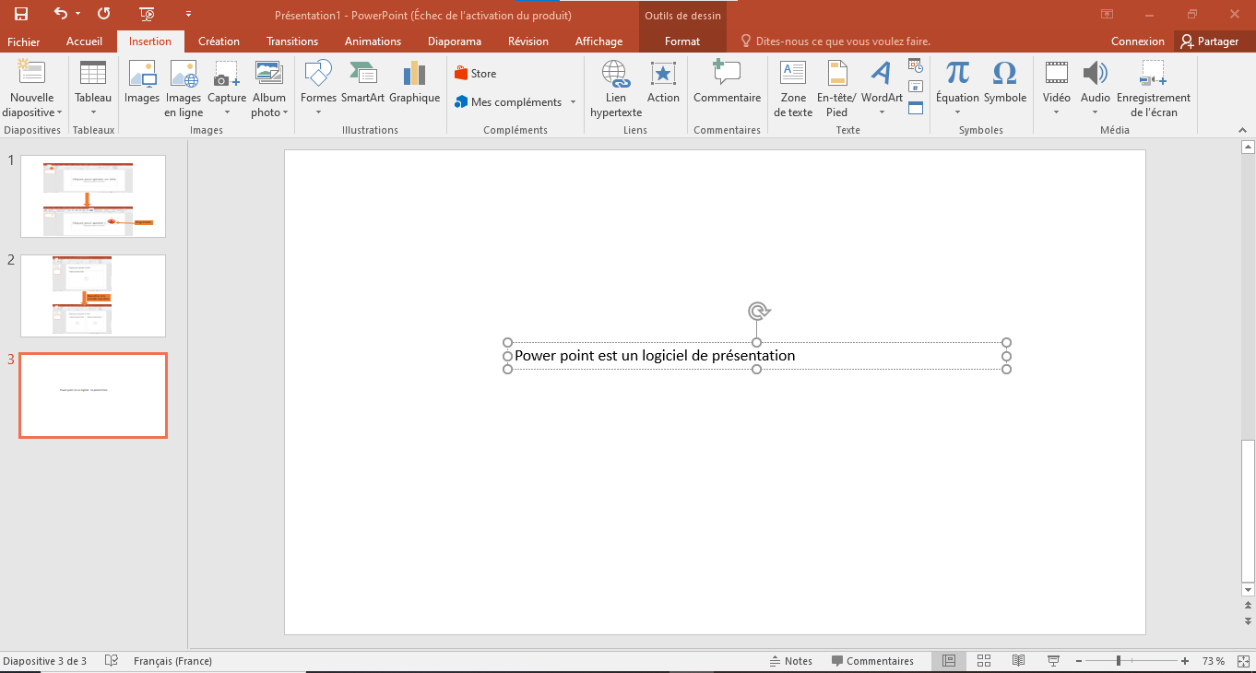Click Mes compléments button

click(508, 102)
